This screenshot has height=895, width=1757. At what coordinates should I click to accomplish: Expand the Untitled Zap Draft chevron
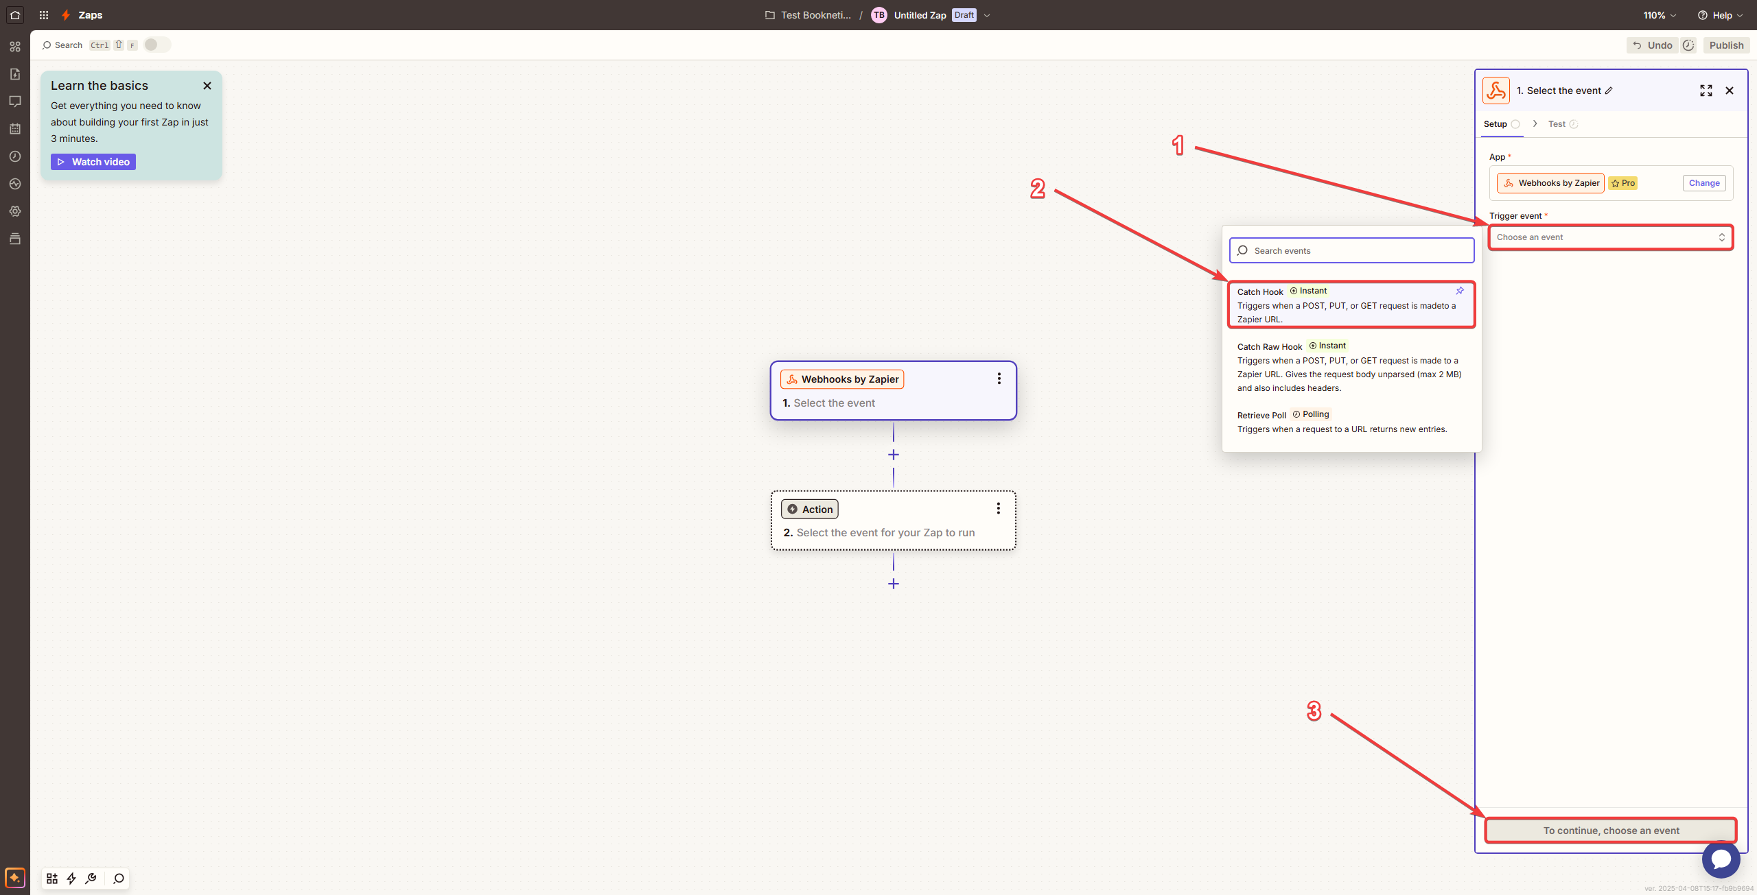point(987,15)
